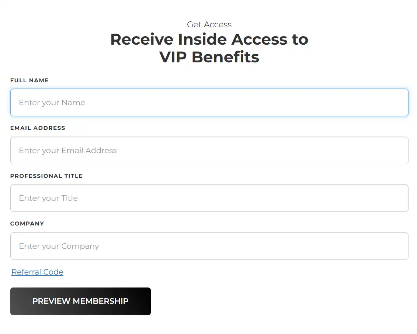Click the PROFESSIONAL TITLE field label
Viewport: 417px width, 334px height.
tap(46, 176)
